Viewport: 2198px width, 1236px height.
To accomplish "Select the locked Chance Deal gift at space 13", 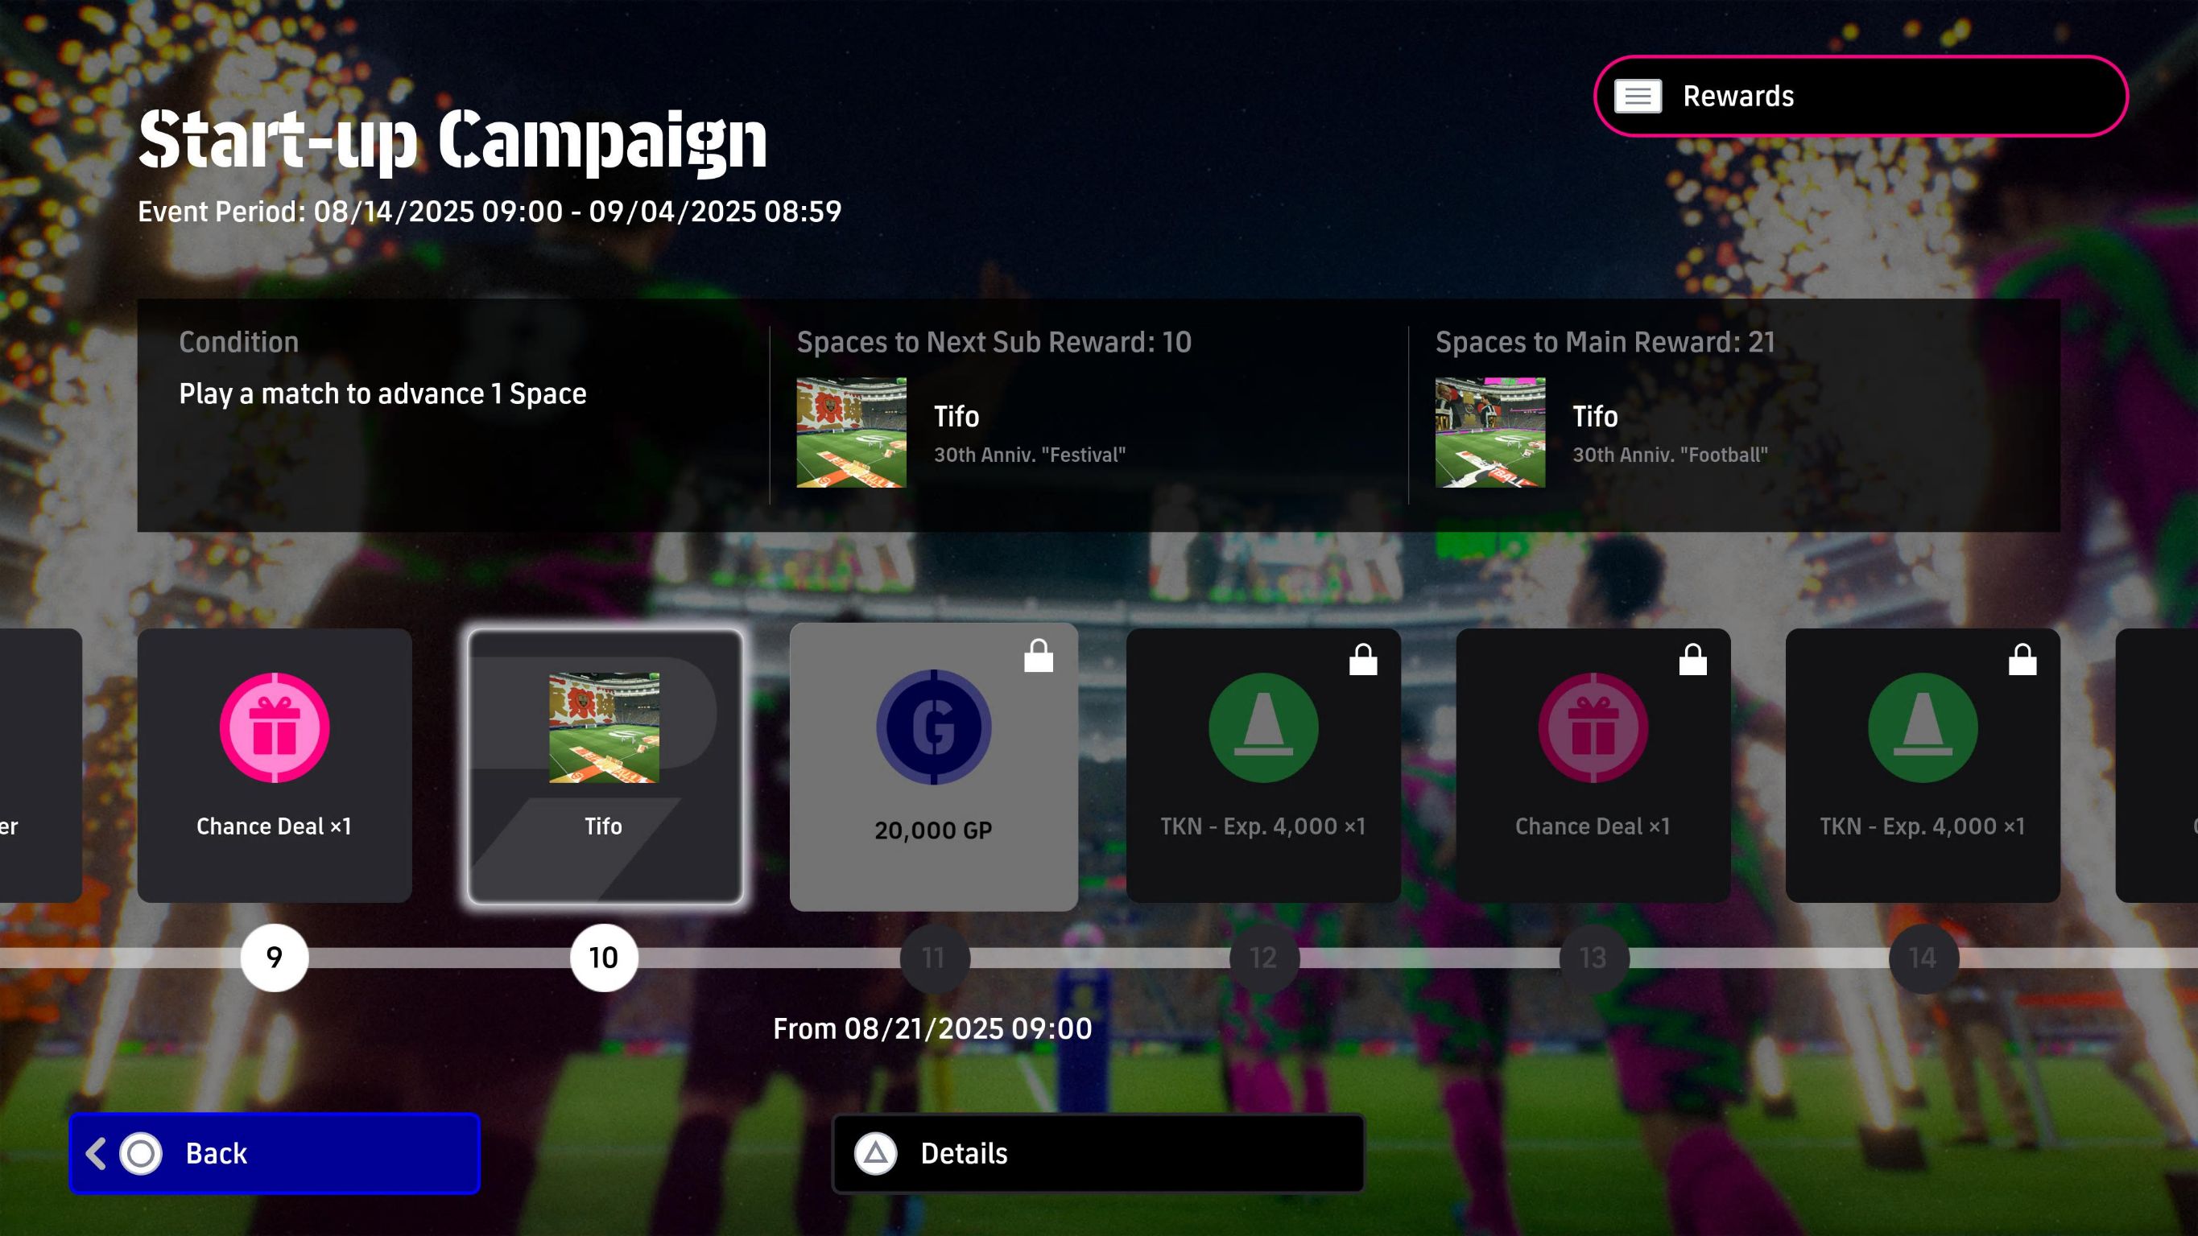I will (x=1593, y=727).
